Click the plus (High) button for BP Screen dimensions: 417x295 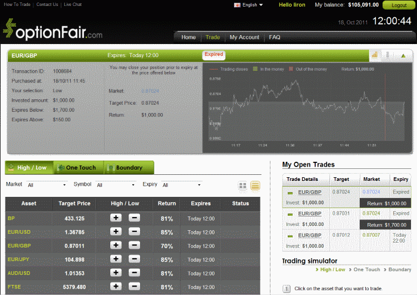click(x=116, y=218)
